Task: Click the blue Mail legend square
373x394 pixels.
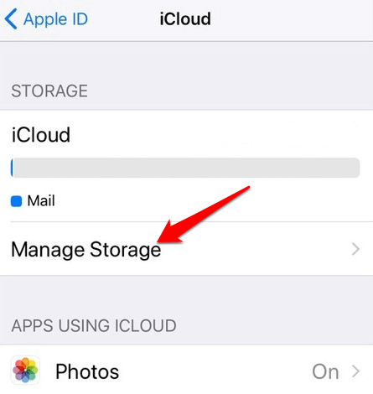Action: 16,201
